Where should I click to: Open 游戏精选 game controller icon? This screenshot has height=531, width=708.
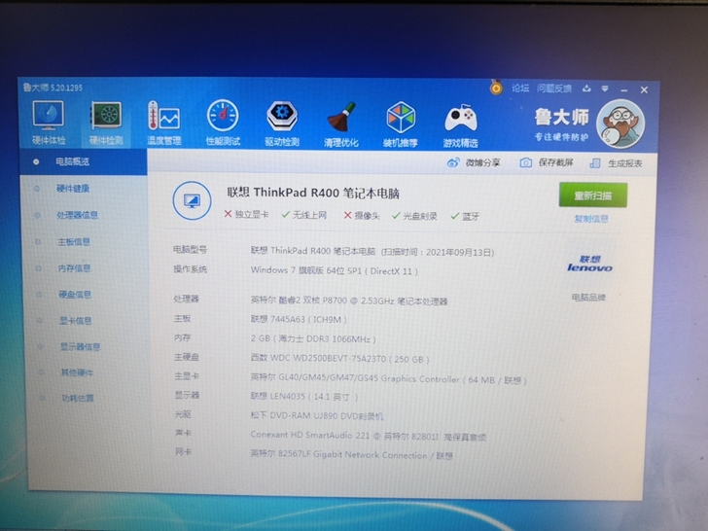[x=460, y=126]
